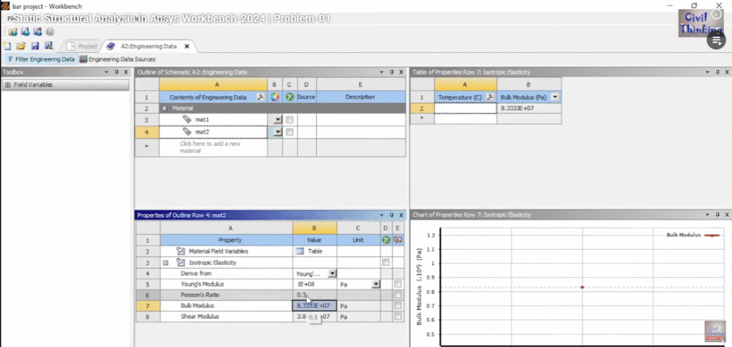732x347 pixels.
Task: Collapse the Material group in outline
Action: pyautogui.click(x=164, y=109)
